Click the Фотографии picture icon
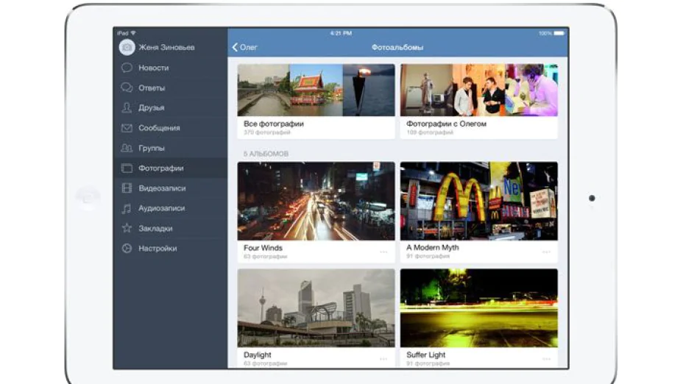The width and height of the screenshot is (683, 384). 127,168
